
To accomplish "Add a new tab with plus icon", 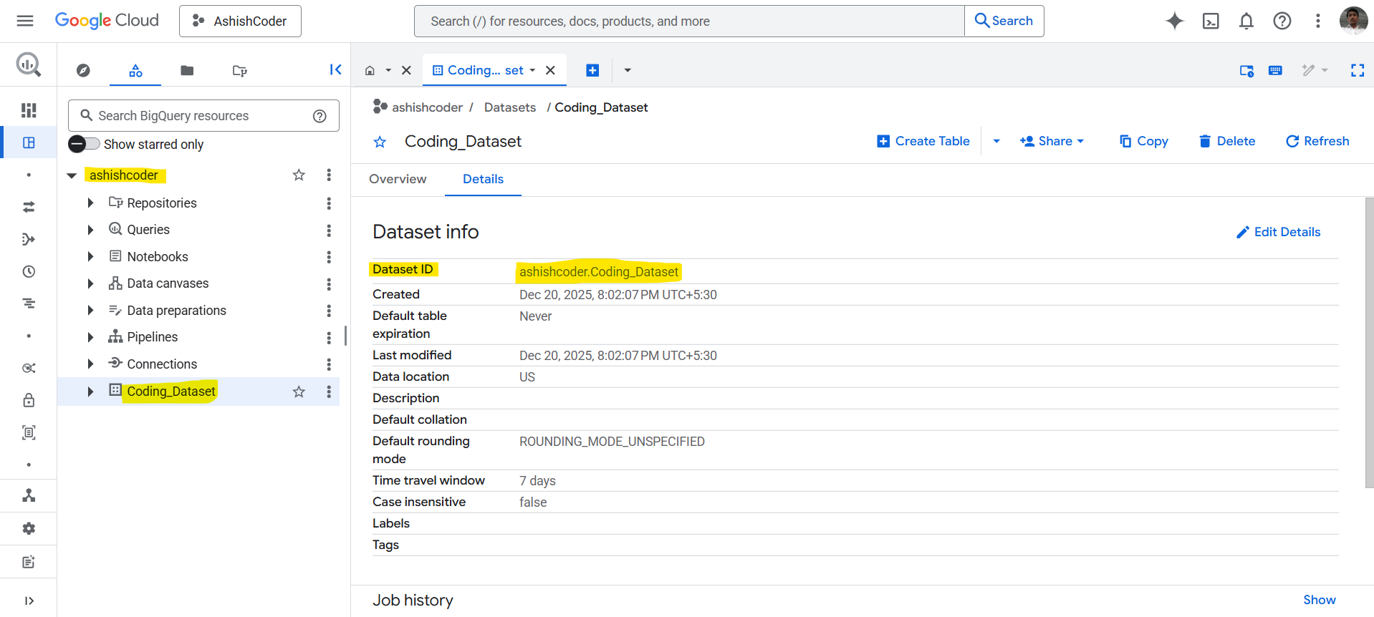I will point(592,70).
